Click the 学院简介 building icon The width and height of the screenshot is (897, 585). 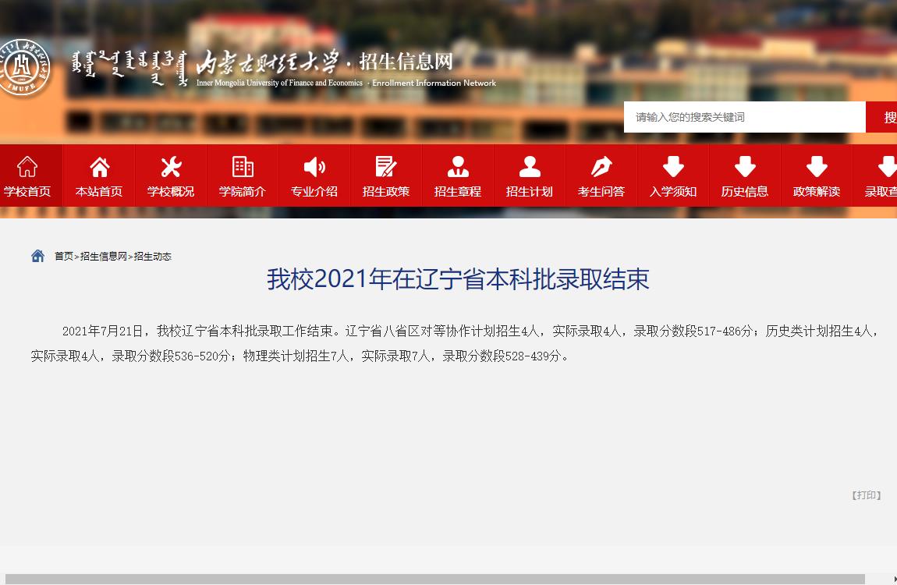pos(243,167)
